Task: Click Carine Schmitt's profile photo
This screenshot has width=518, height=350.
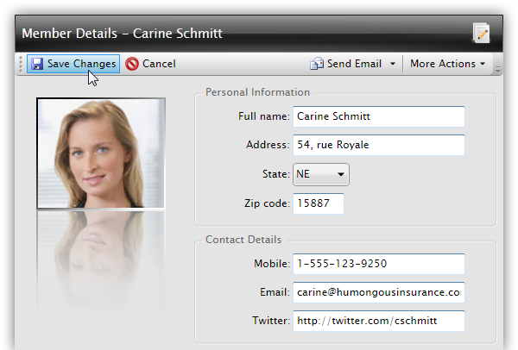Action: point(101,153)
